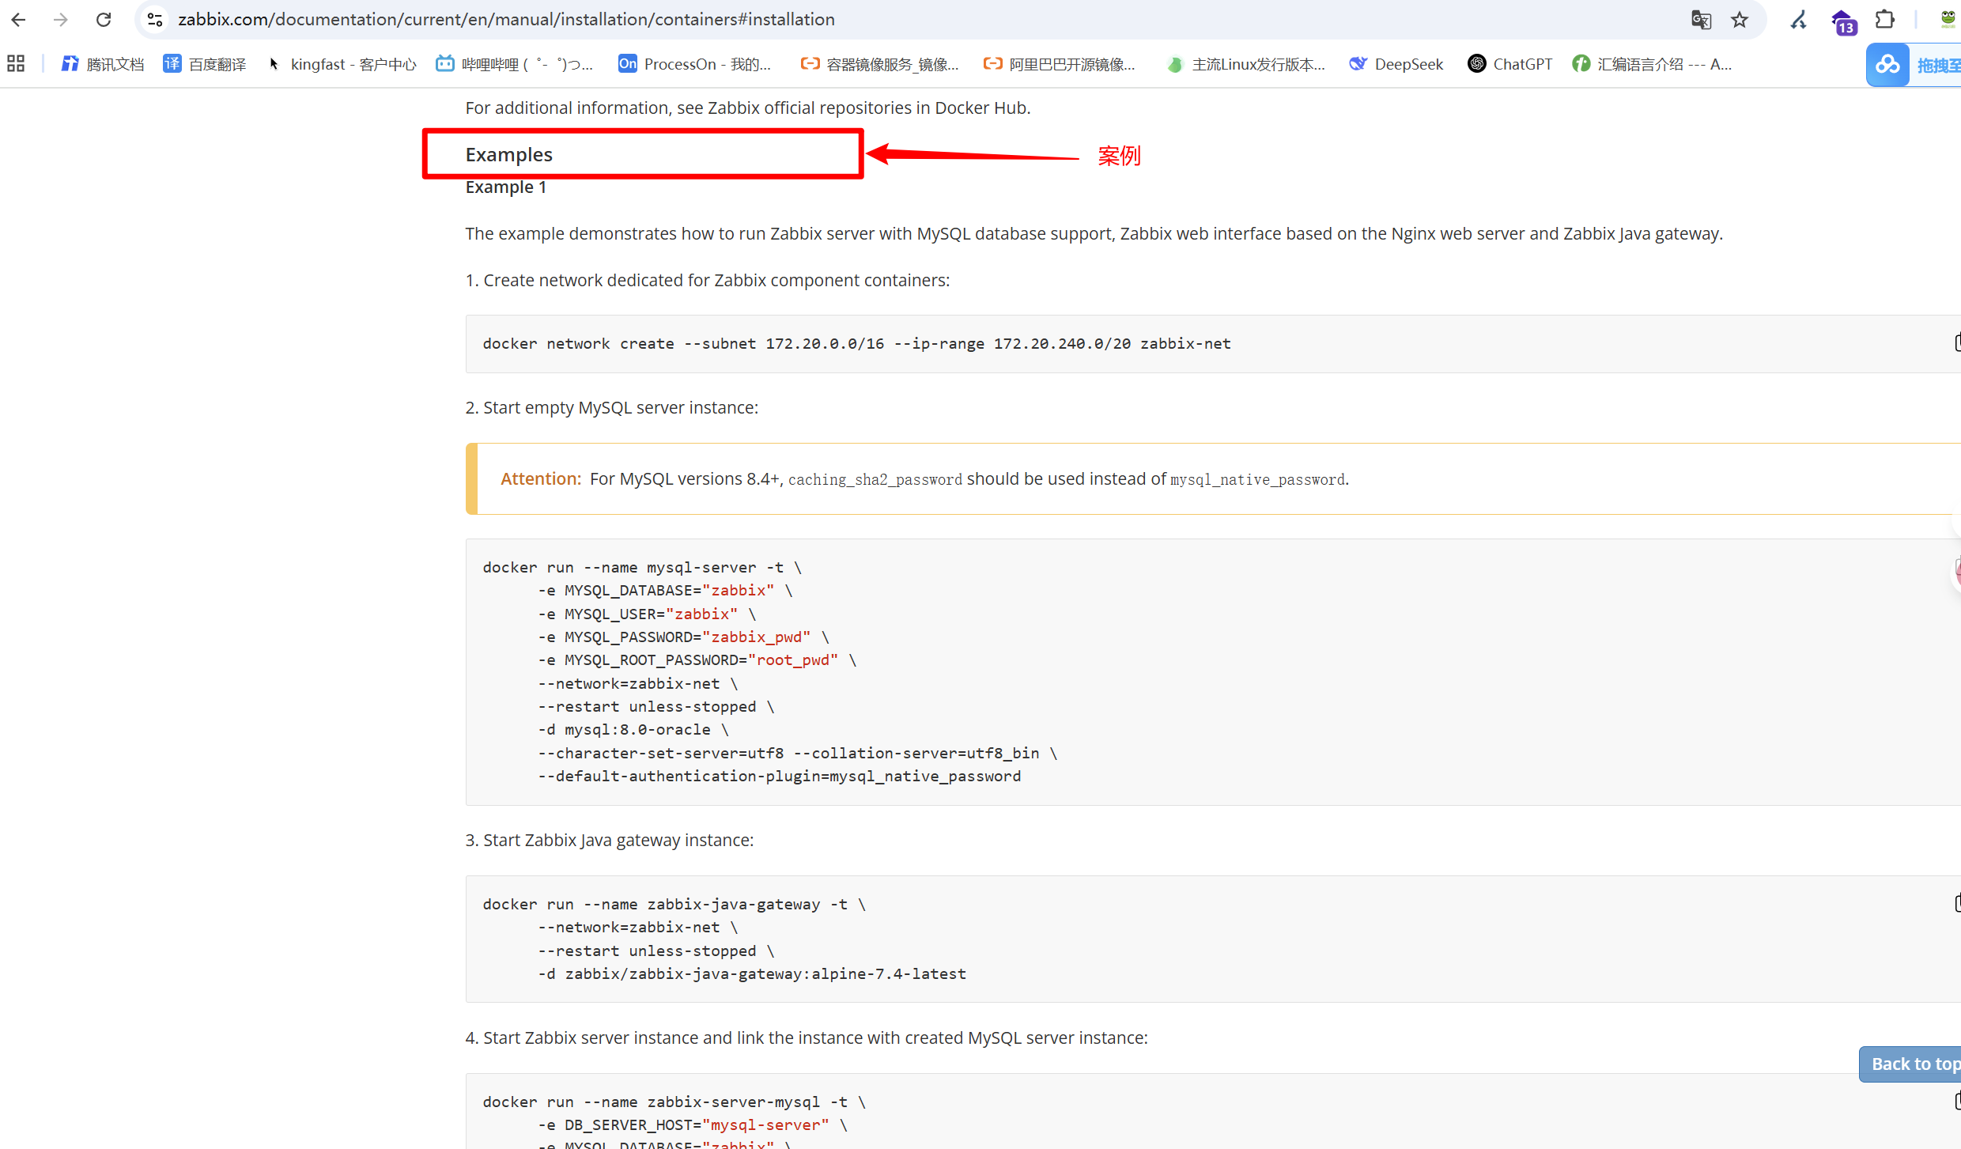Open the Google Translate page icon
The image size is (1961, 1149).
(1701, 20)
